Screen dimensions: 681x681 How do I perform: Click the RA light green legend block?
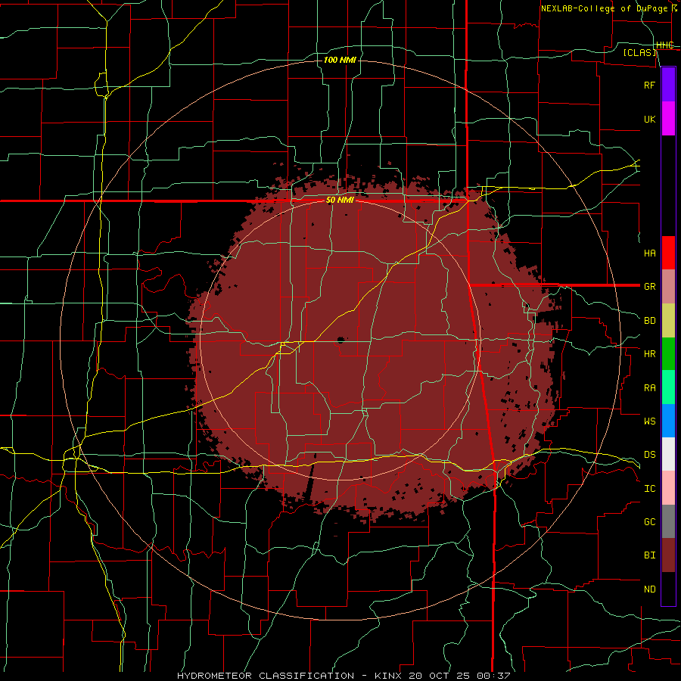(668, 387)
